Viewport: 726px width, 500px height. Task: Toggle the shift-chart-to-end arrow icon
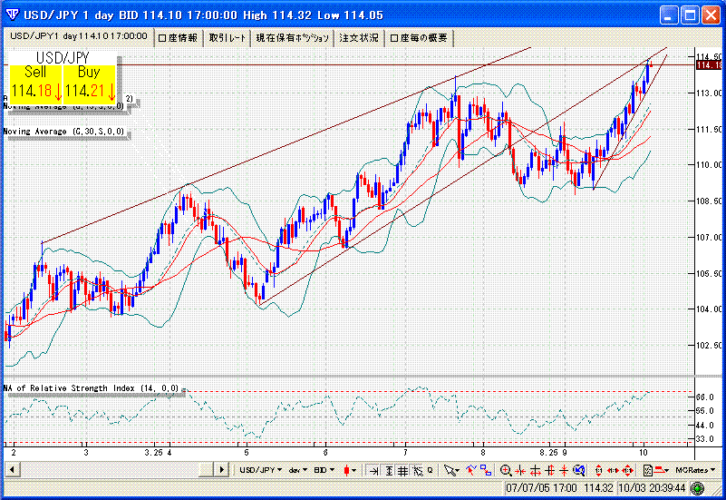click(372, 470)
